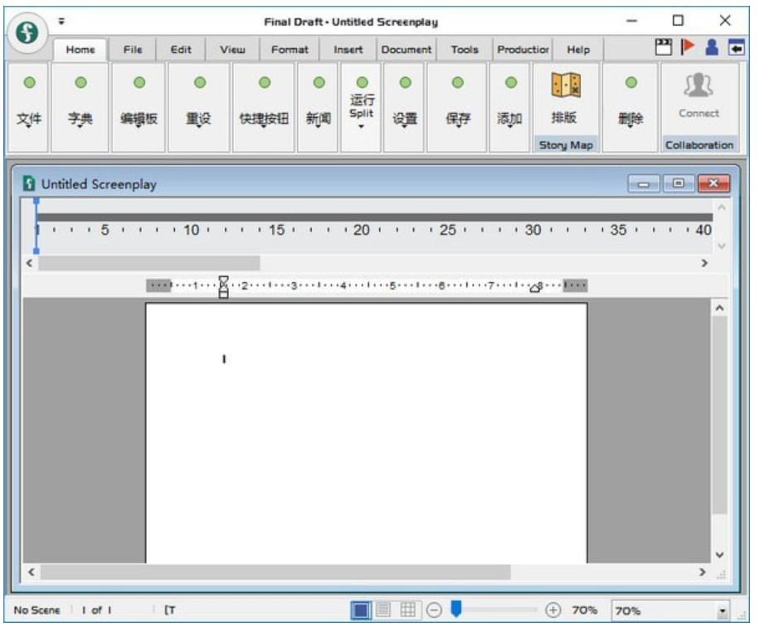Click the Untitled Screenplay document icon
This screenshot has height=628, width=760.
click(29, 183)
